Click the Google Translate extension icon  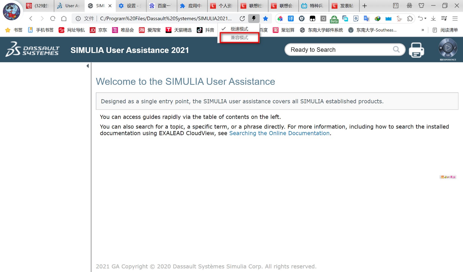tap(367, 19)
